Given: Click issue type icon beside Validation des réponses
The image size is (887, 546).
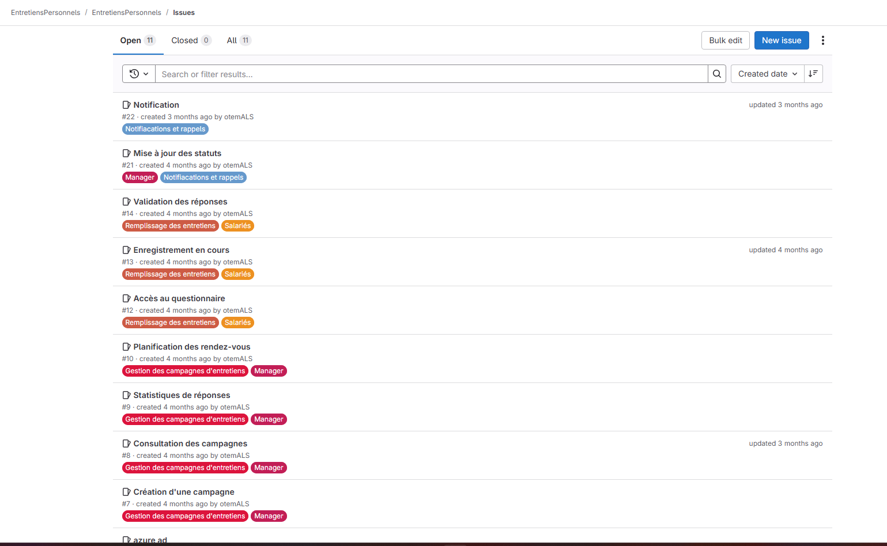Looking at the screenshot, I should (127, 202).
